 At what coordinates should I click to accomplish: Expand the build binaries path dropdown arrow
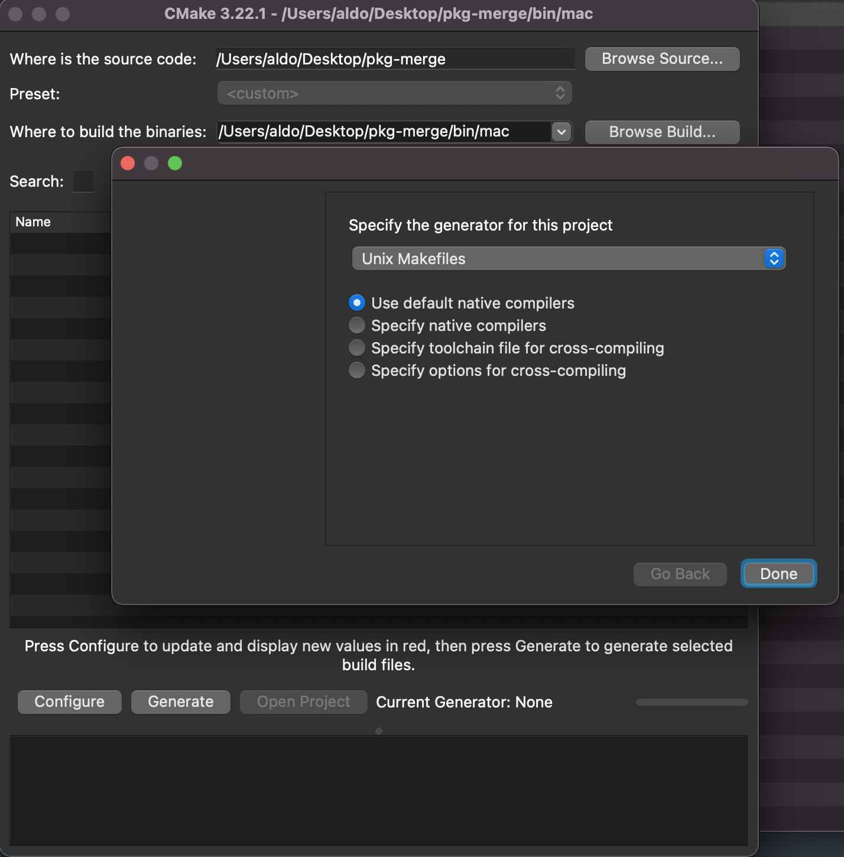coord(561,132)
